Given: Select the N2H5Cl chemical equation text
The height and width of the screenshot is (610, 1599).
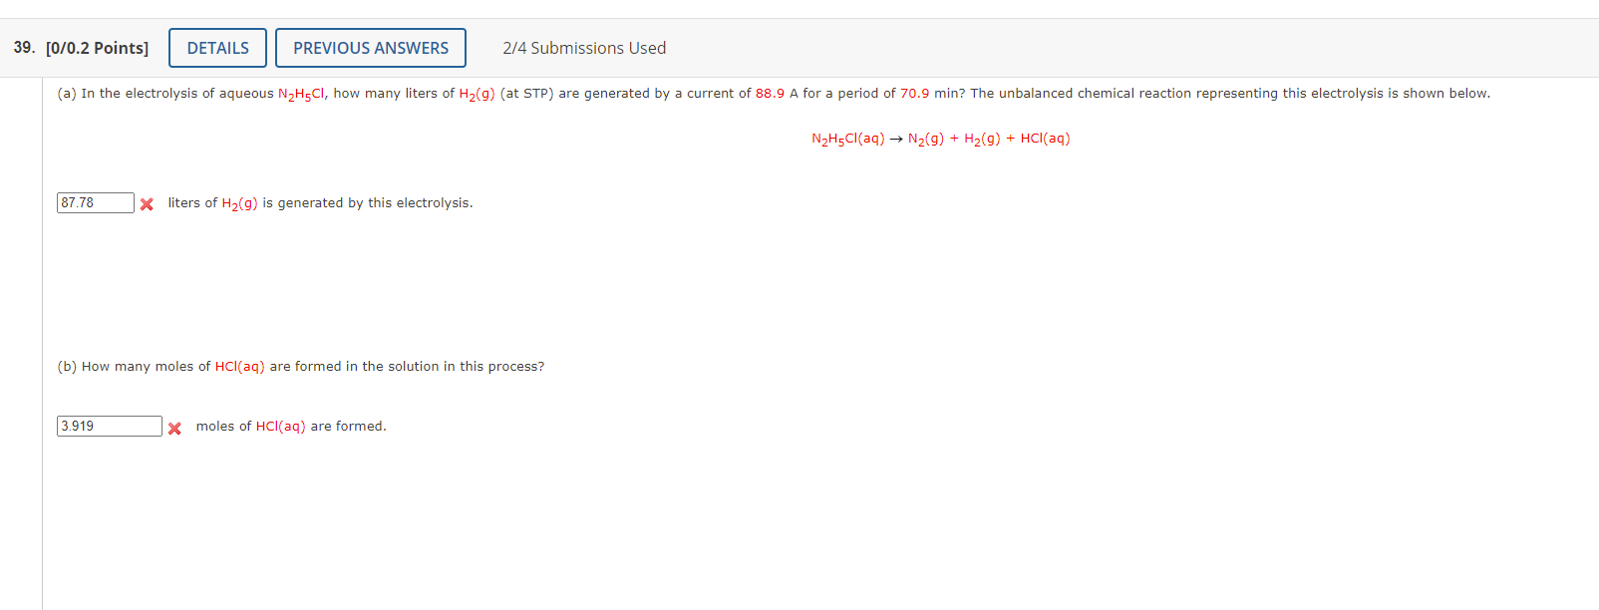Looking at the screenshot, I should [940, 139].
